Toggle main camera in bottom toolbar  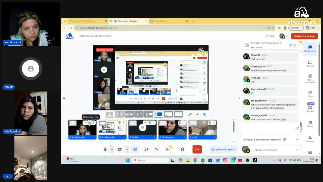[120, 149]
